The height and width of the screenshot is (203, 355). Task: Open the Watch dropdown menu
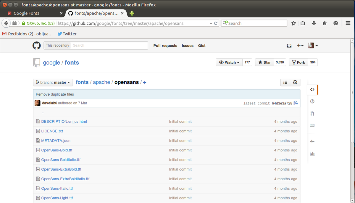pos(229,62)
